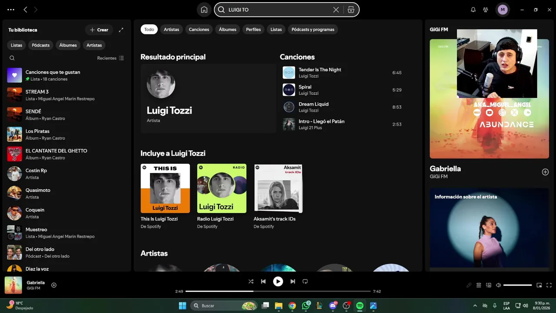Viewport: 556px width, 313px height.
Task: Select the Álbumes search filter tab
Action: (x=228, y=30)
